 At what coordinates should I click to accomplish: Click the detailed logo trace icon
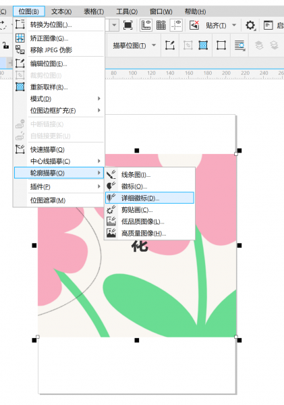point(111,198)
